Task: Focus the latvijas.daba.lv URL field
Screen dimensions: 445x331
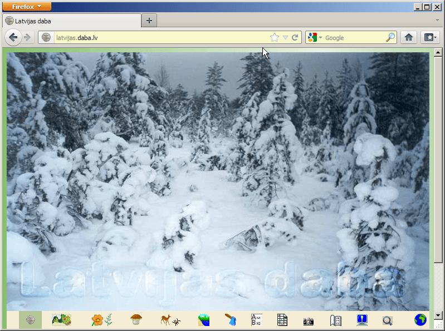Action: point(162,38)
